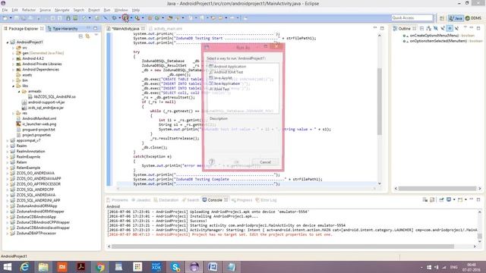
Task: Open the Navigate menu
Action: pyautogui.click(x=62, y=10)
